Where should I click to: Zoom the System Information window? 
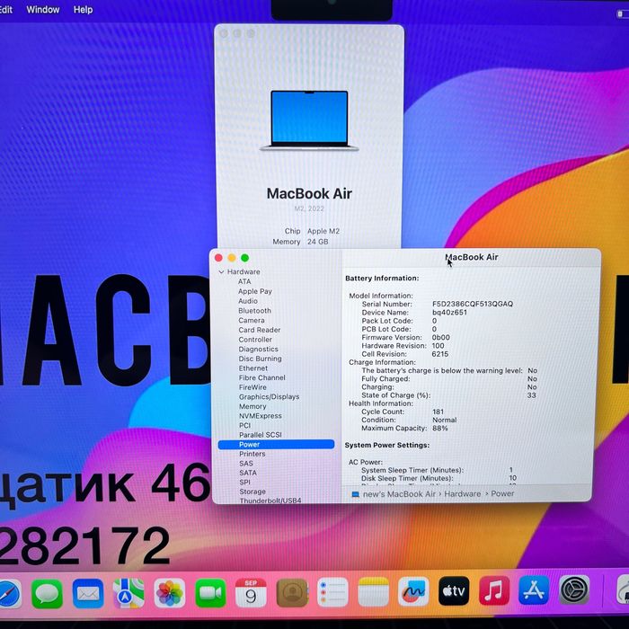[x=244, y=258]
